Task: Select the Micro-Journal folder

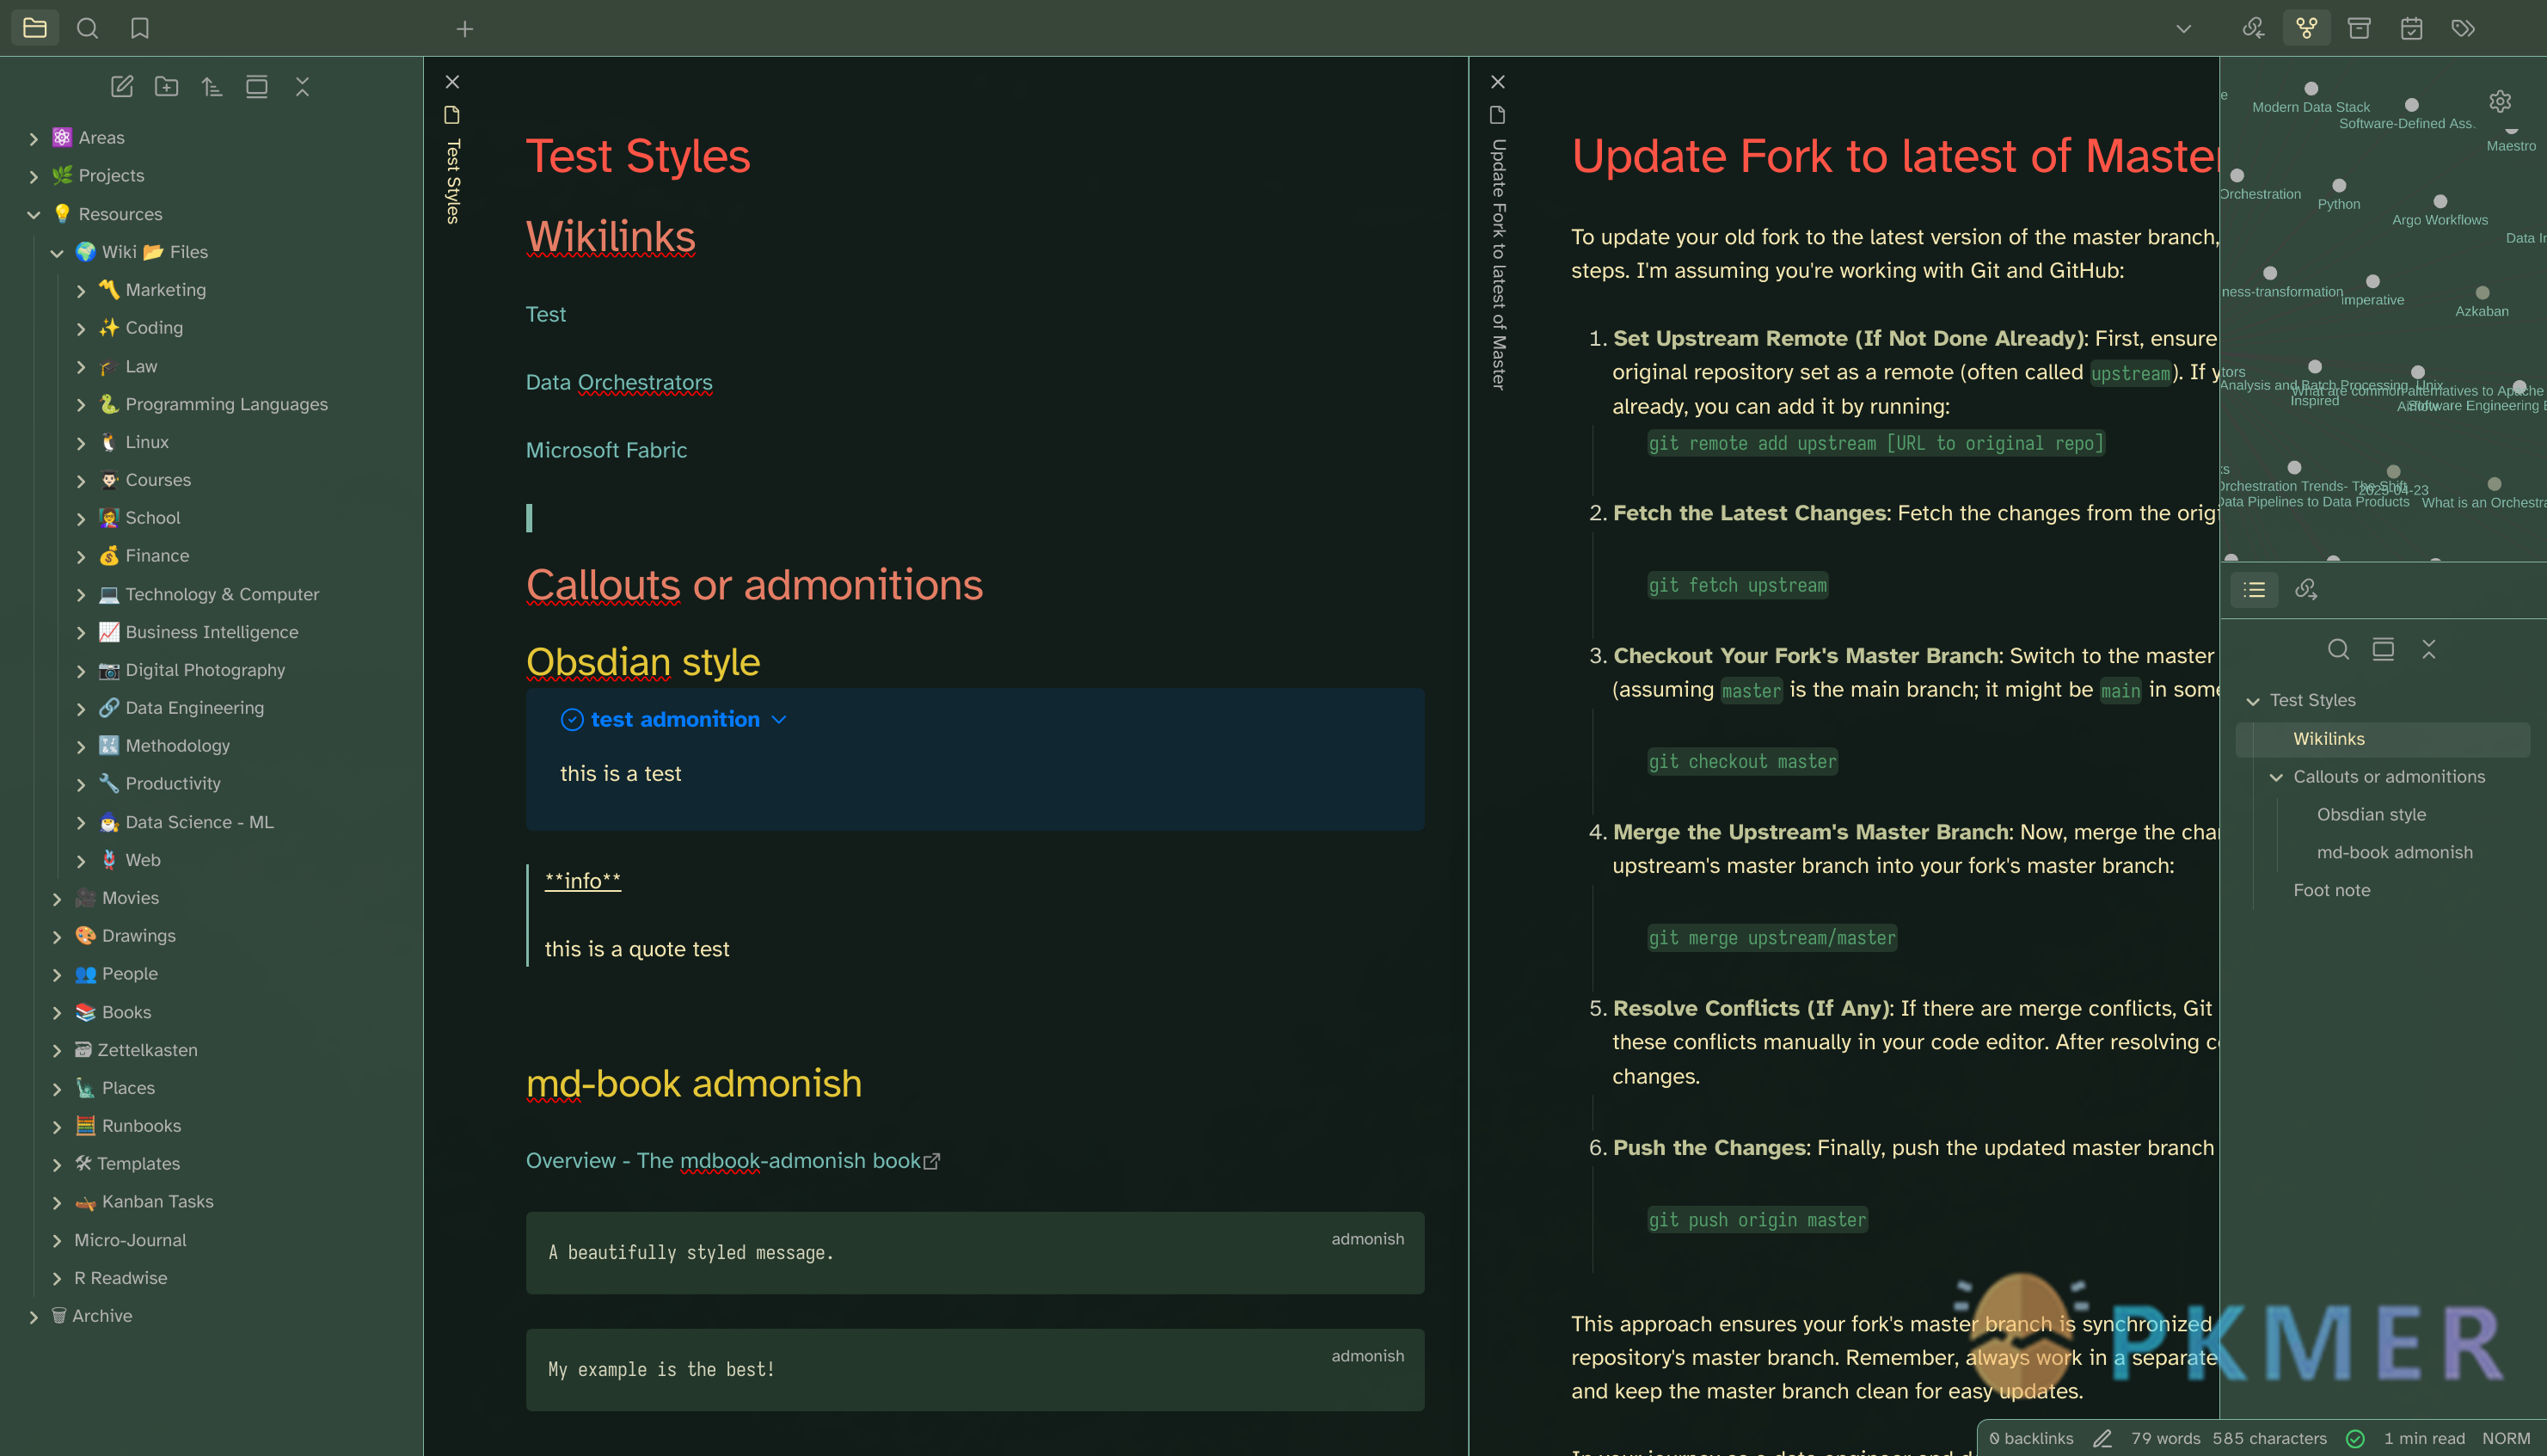Action: 131,1240
